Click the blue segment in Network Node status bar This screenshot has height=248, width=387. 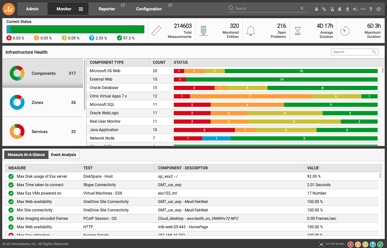(x=216, y=138)
